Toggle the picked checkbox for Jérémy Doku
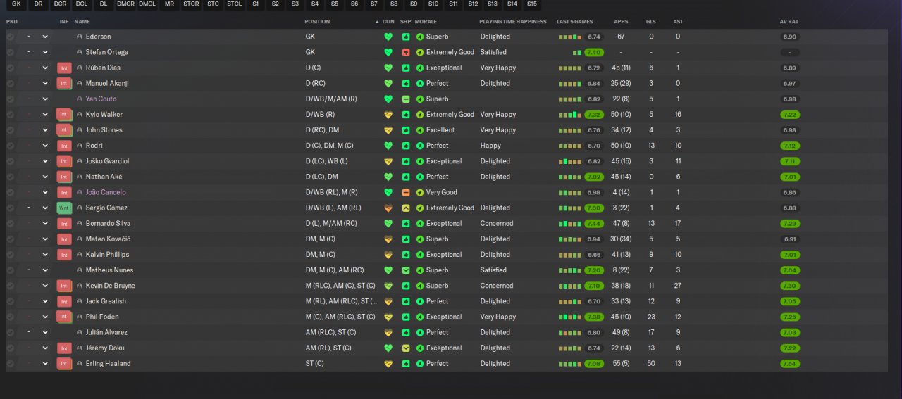This screenshot has height=399, width=902. tap(11, 348)
